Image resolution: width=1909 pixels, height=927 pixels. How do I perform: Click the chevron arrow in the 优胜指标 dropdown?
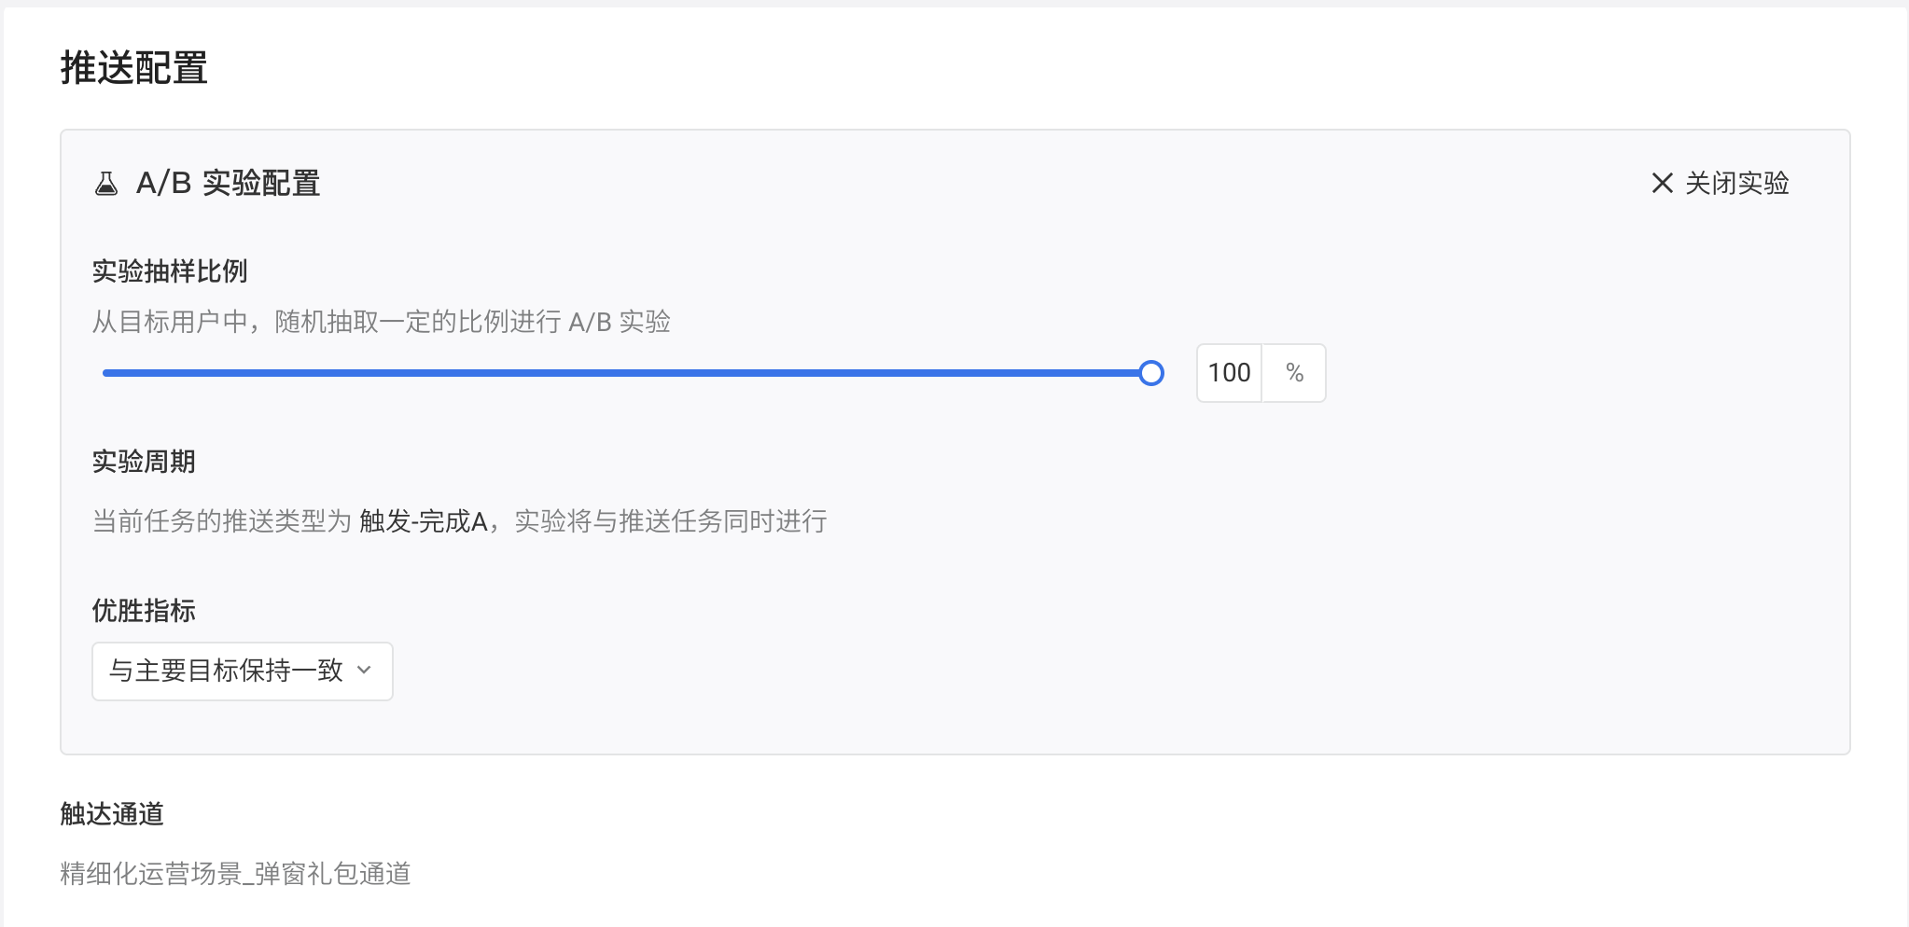click(x=365, y=671)
